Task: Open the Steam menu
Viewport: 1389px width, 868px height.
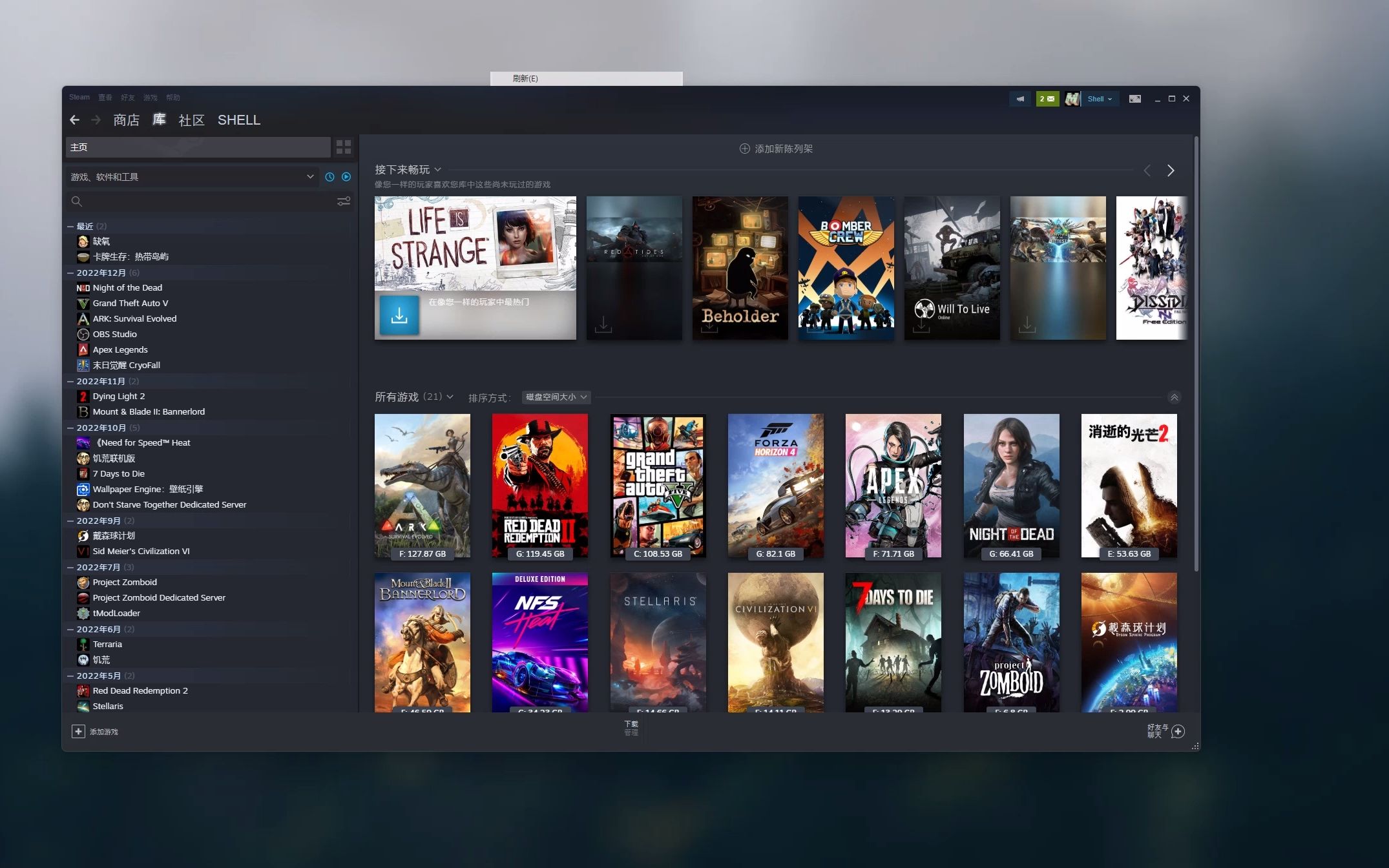Action: point(79,98)
